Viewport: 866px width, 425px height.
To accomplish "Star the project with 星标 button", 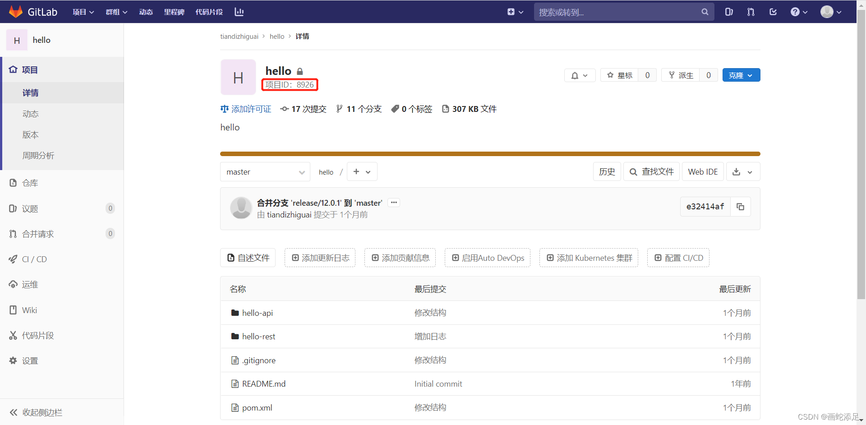I will [620, 75].
